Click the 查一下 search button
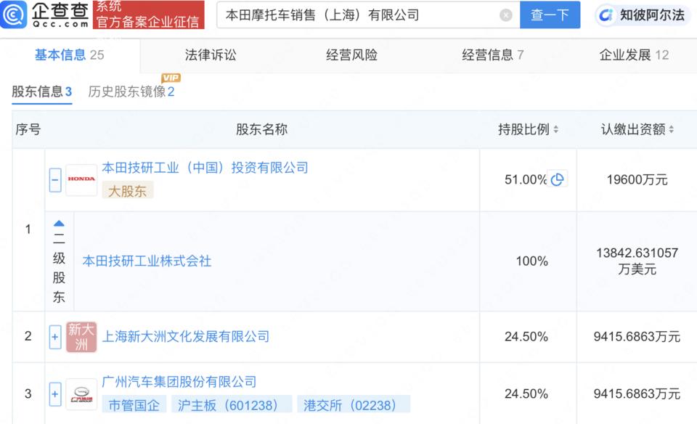Viewport: 697px width, 424px height. coord(550,15)
